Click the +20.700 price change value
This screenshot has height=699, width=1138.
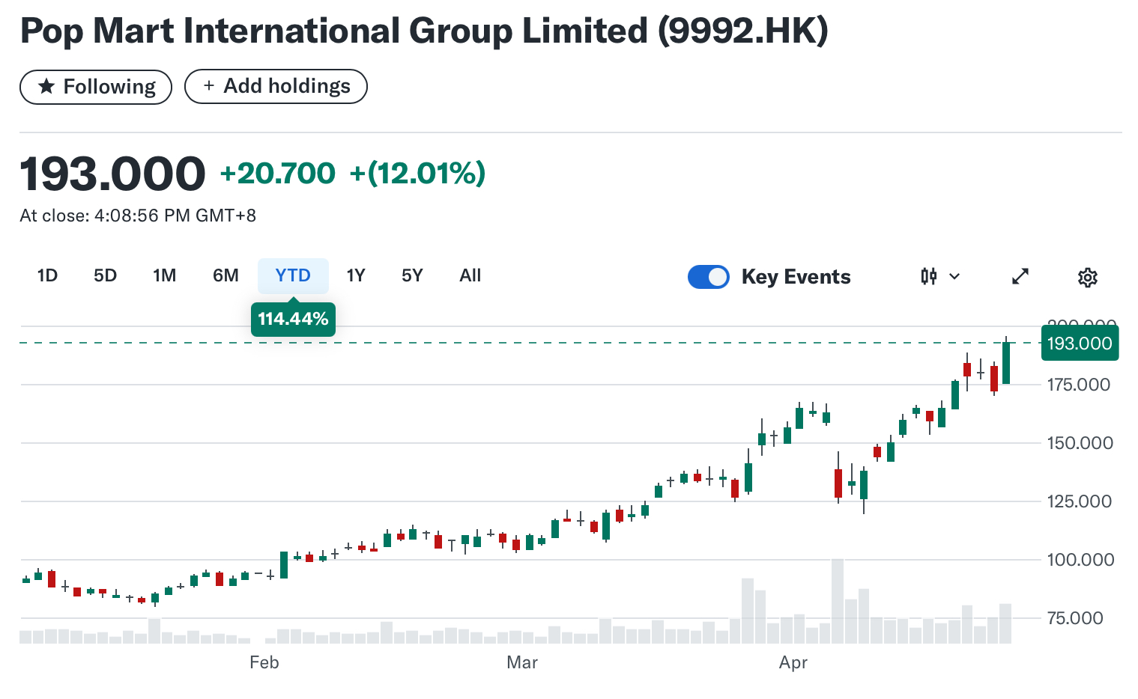pyautogui.click(x=277, y=174)
